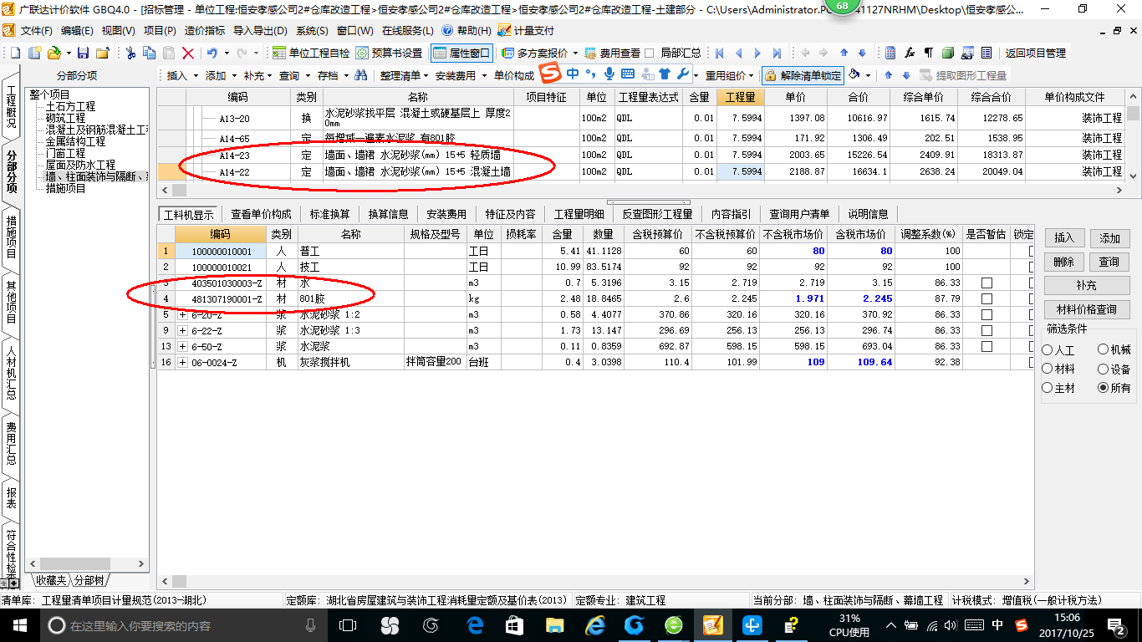Open File Explorer from taskbar
The height and width of the screenshot is (642, 1142).
pos(555,624)
